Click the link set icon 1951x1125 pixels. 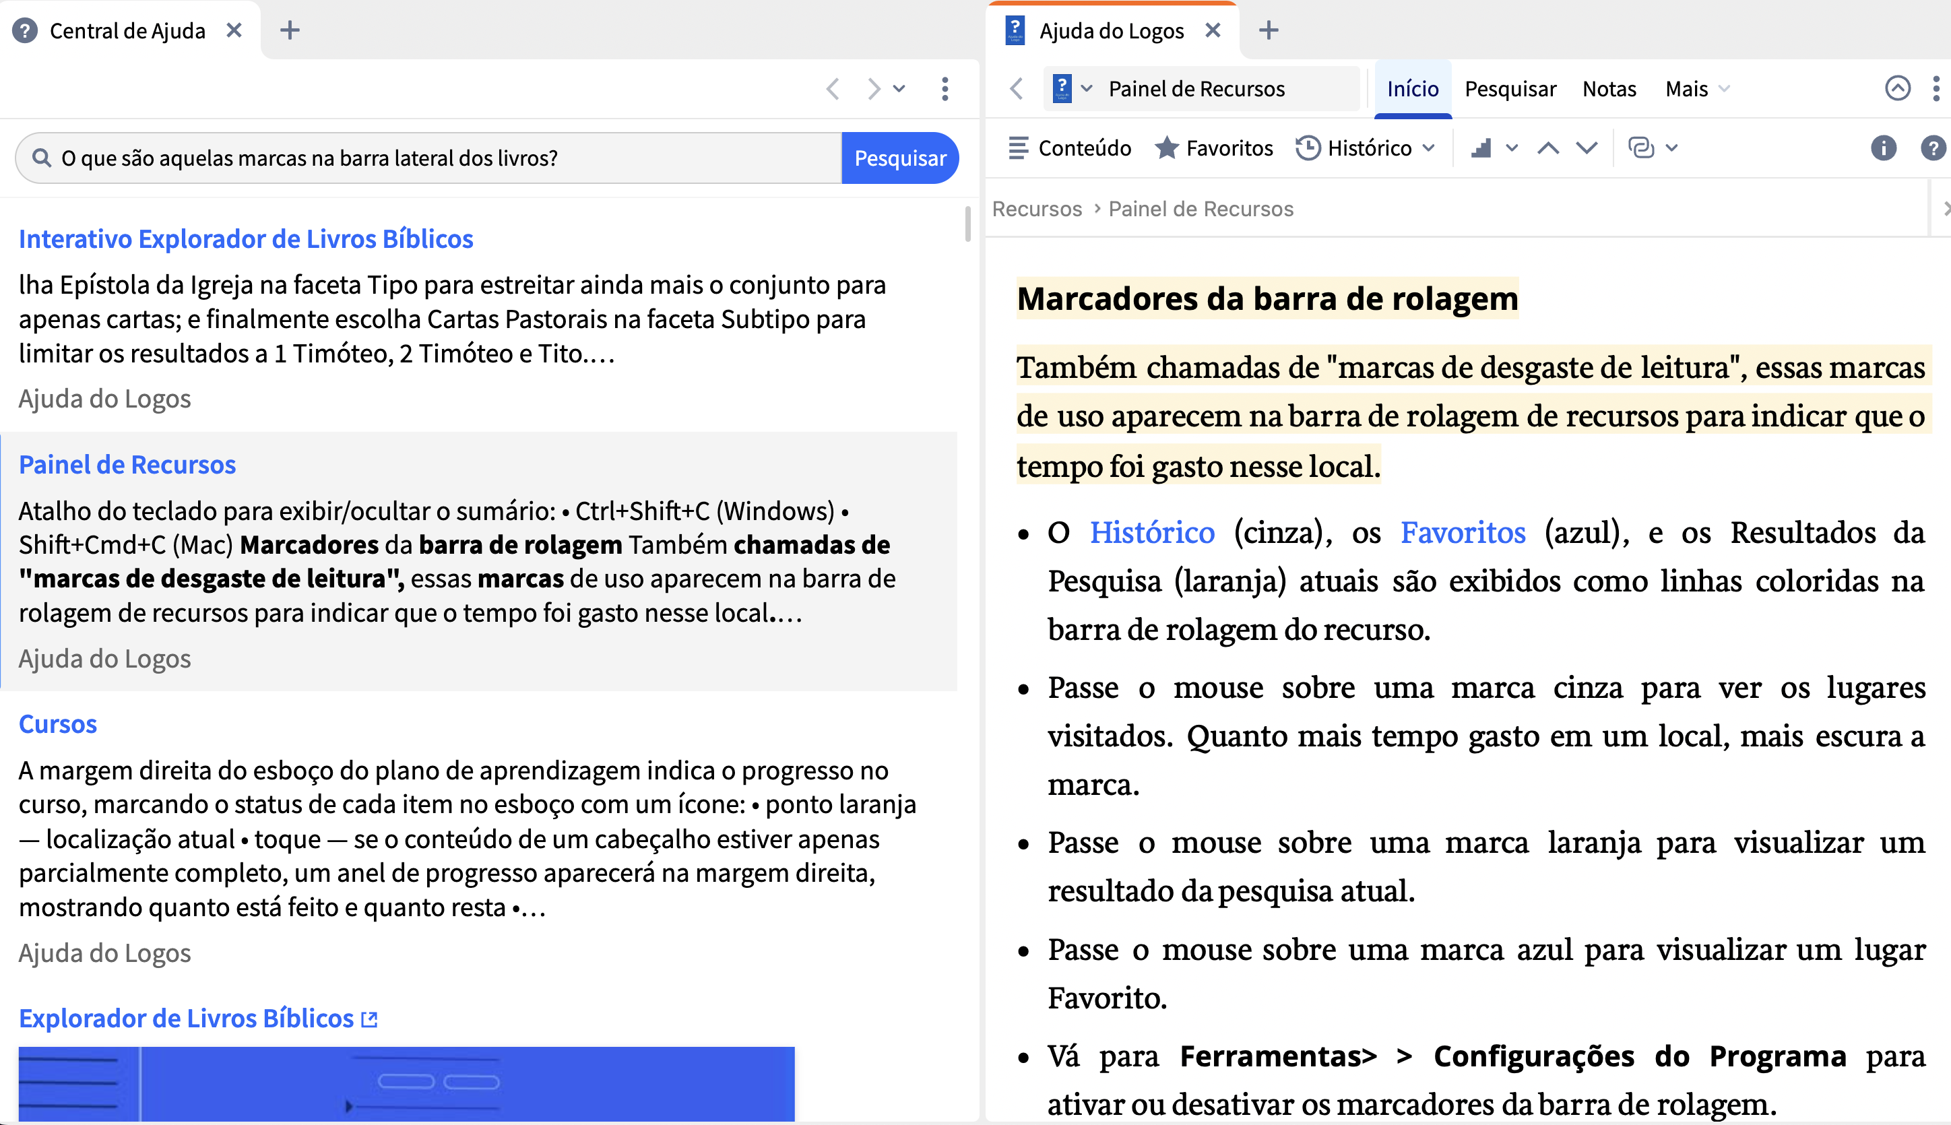1641,148
